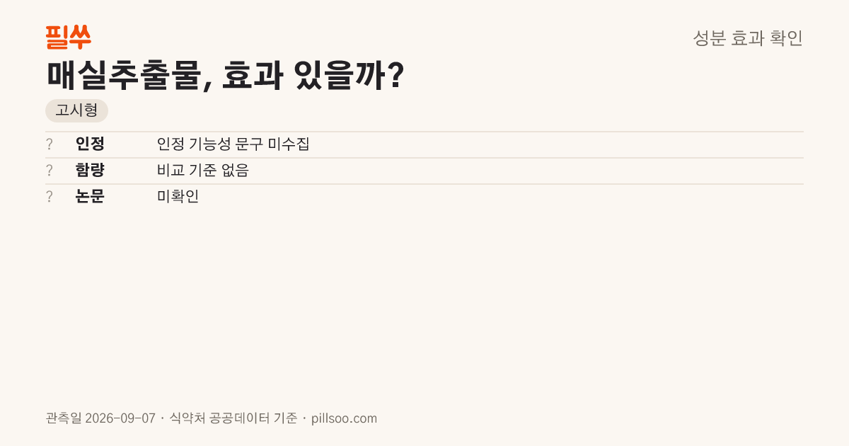Select the 함량 row label

[x=90, y=171]
